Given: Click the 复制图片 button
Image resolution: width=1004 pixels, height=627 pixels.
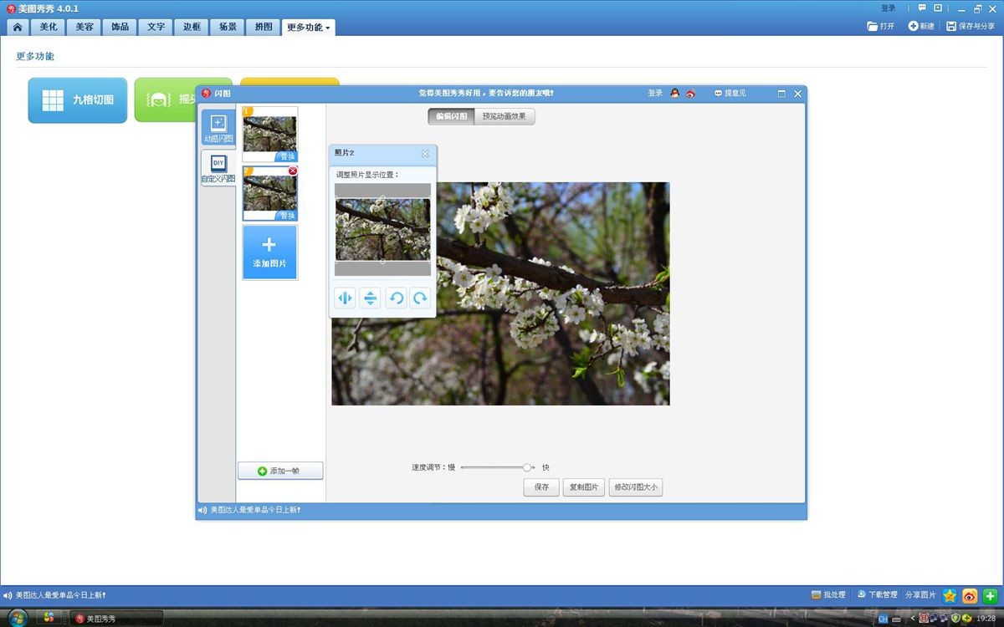Looking at the screenshot, I should point(584,487).
